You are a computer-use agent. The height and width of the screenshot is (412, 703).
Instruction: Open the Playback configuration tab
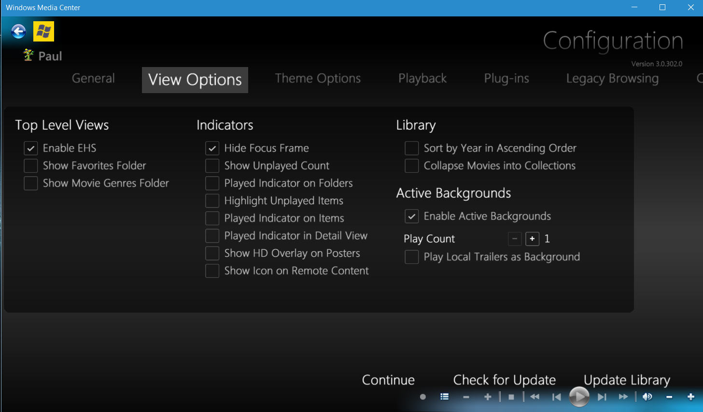(422, 78)
